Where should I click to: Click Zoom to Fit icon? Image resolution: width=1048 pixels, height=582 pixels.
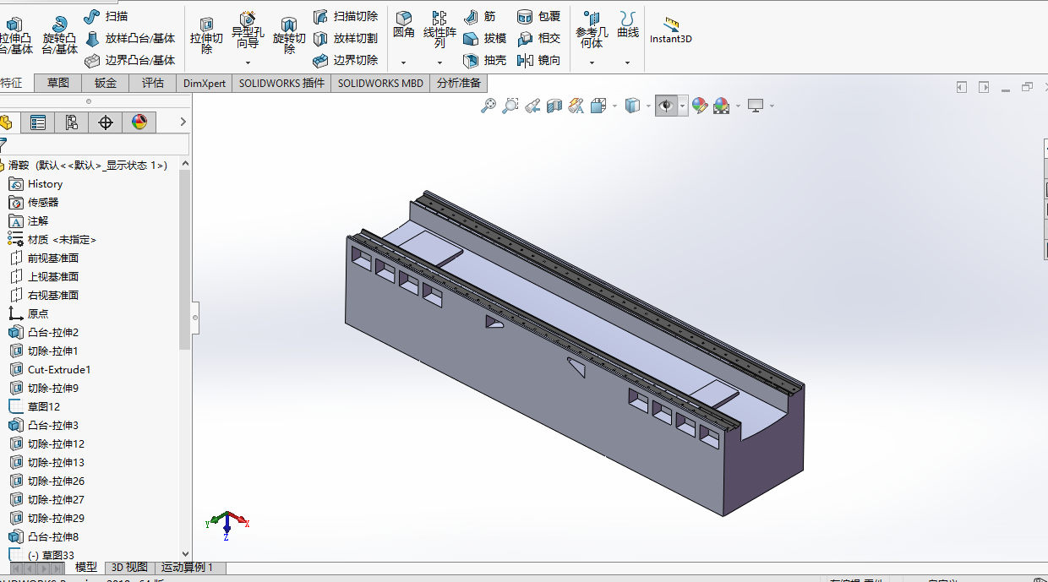tap(489, 106)
